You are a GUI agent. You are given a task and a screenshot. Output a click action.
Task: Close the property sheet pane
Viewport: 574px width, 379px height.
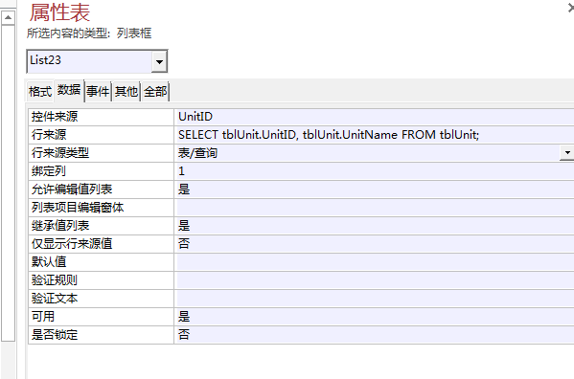[x=571, y=8]
